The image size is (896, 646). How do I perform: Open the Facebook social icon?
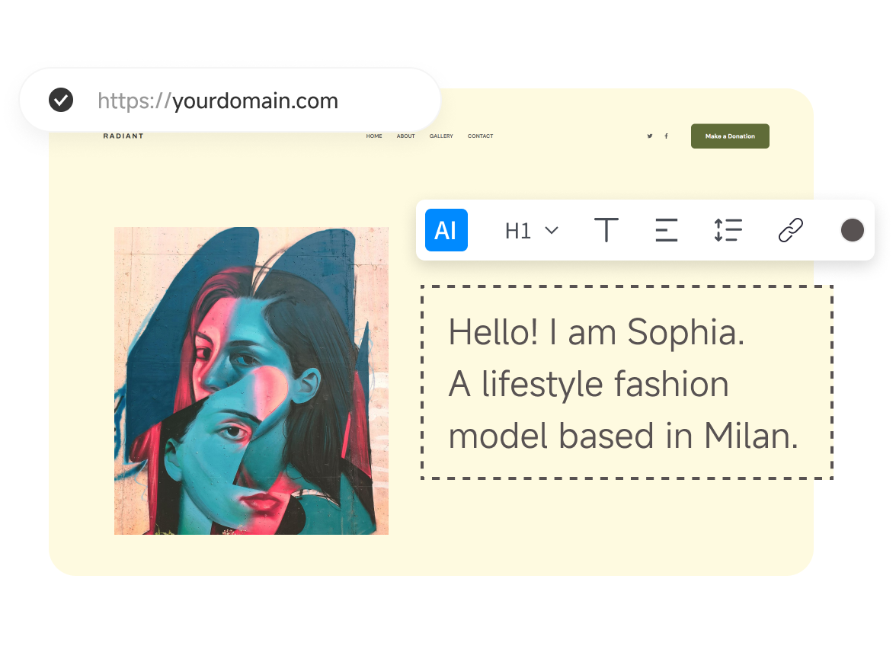coord(666,136)
